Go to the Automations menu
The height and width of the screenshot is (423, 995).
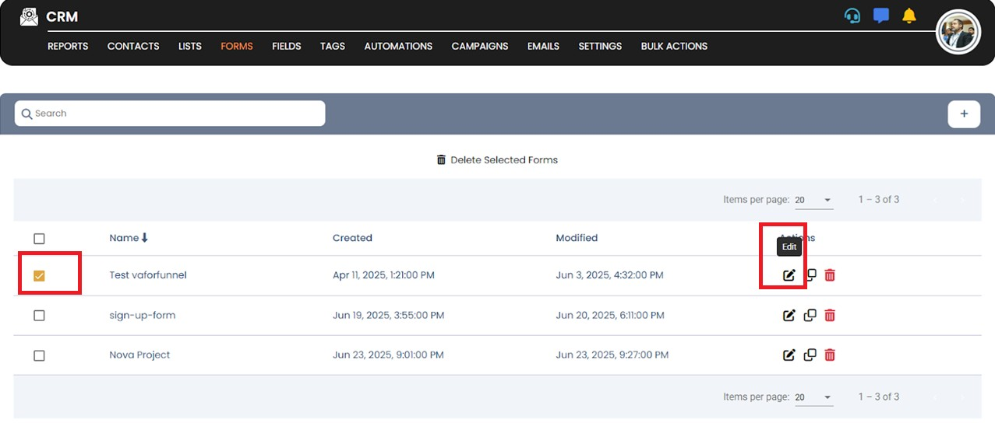[x=397, y=47]
